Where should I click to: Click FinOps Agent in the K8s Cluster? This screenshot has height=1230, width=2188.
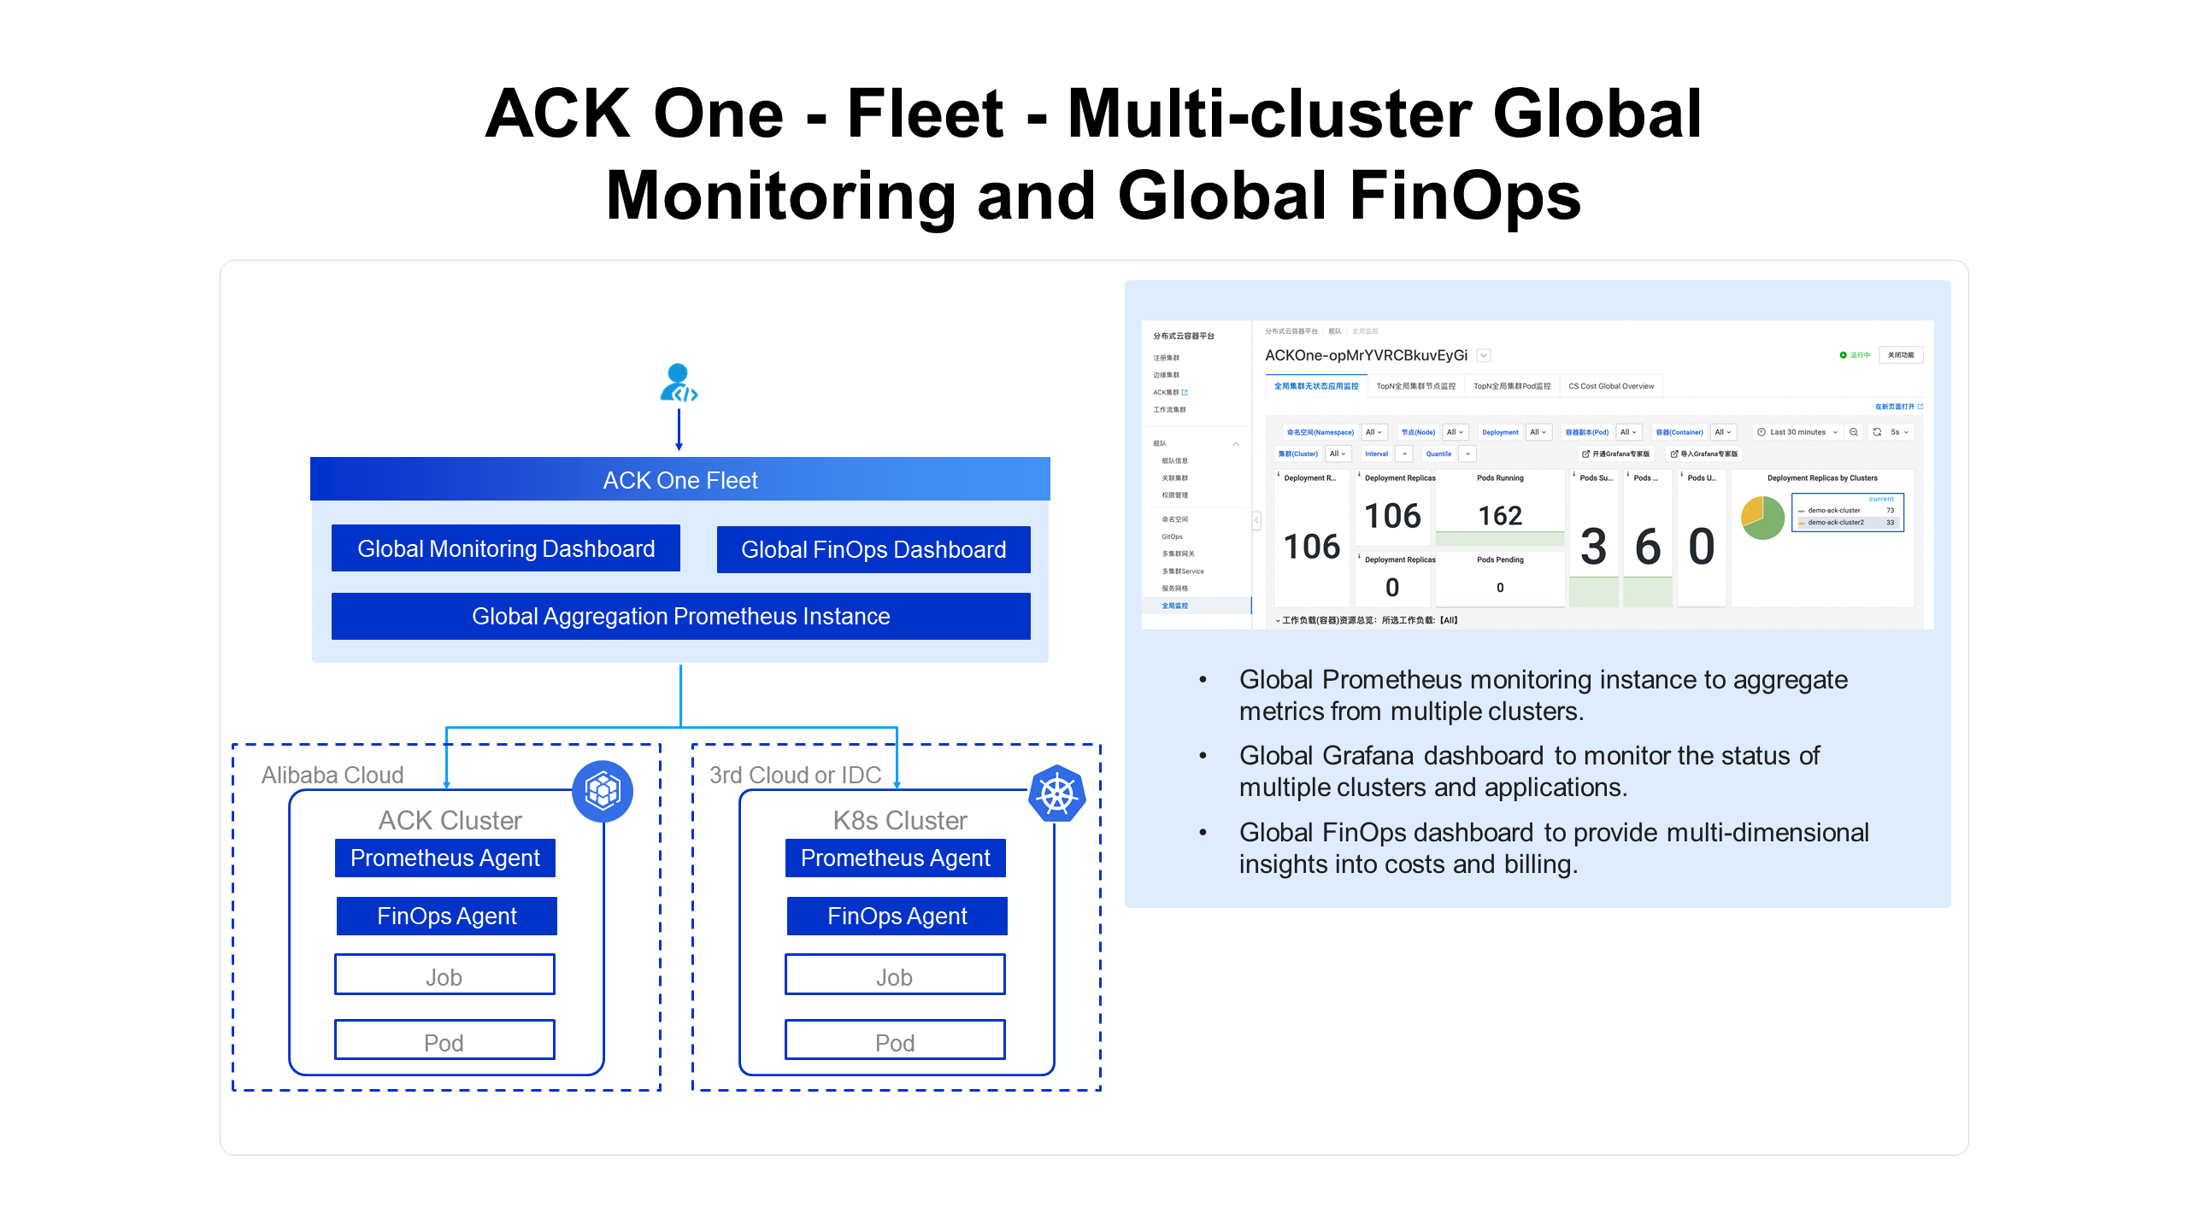(897, 917)
